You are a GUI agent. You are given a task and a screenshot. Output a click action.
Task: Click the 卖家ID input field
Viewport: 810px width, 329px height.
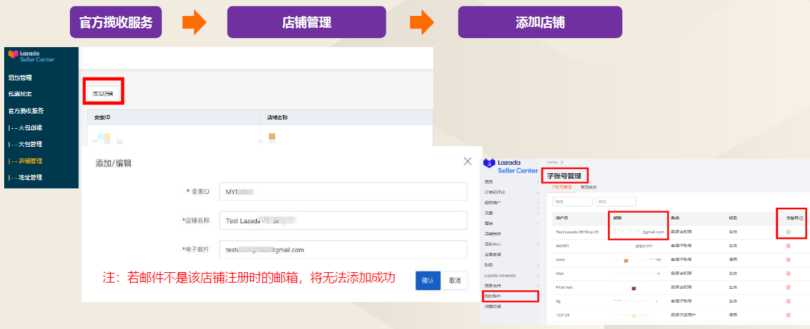[343, 192]
